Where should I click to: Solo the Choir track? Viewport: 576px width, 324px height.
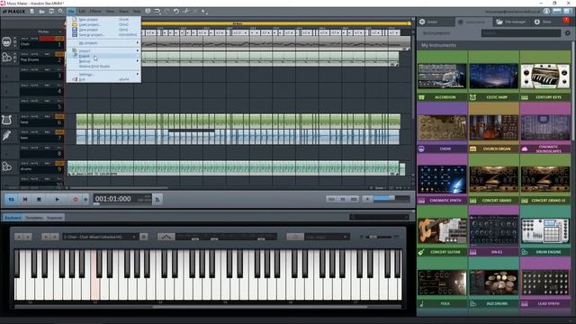[x=25, y=38]
